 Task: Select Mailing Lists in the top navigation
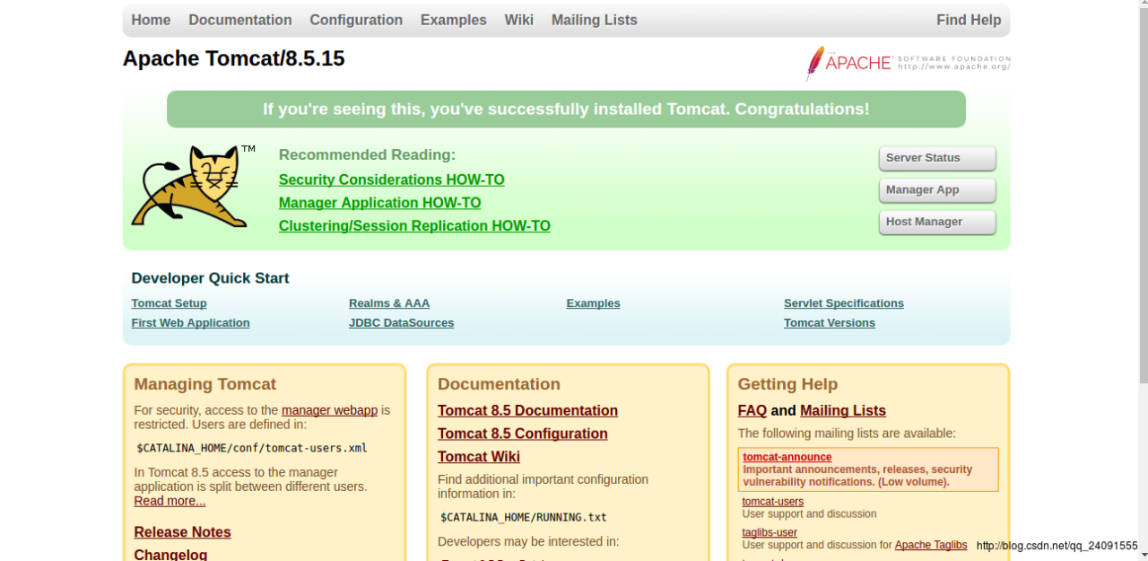pos(594,20)
